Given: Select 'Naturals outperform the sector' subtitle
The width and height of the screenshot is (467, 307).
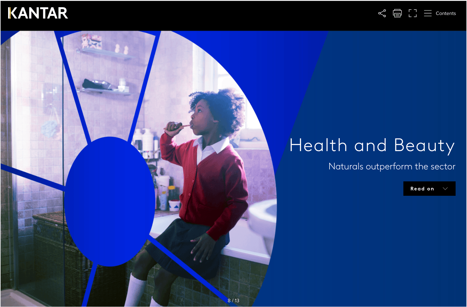Looking at the screenshot, I should [x=392, y=166].
